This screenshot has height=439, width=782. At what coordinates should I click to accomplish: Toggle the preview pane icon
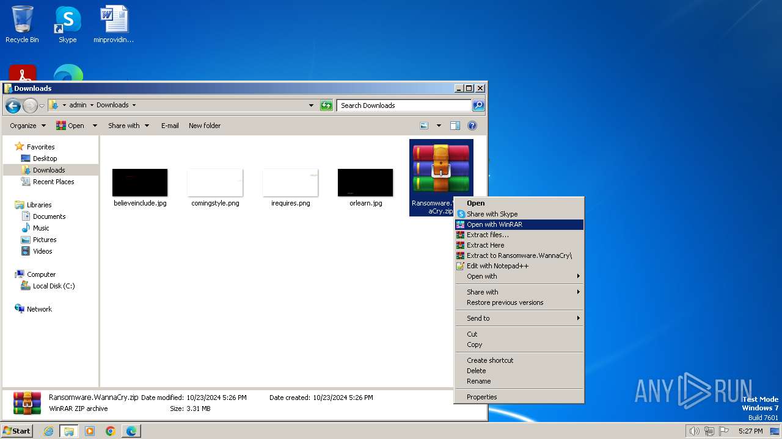click(455, 126)
